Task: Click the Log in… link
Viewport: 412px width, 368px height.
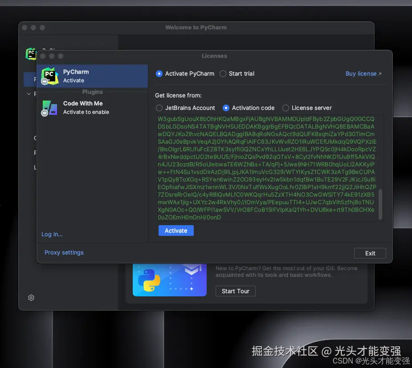Action: pos(52,234)
